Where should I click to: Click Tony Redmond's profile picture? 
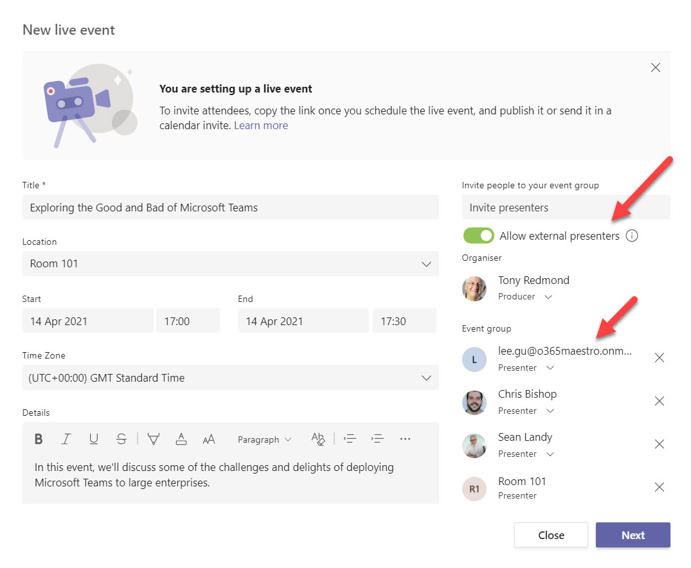[474, 288]
